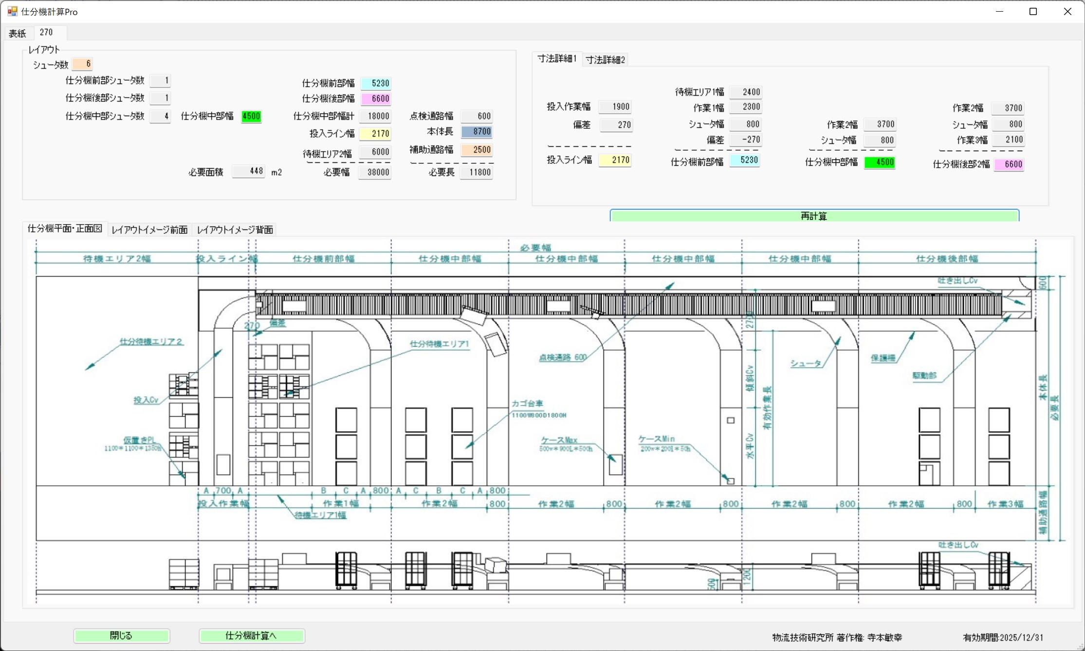Image resolution: width=1085 pixels, height=651 pixels.
Task: Switch to 寸法詳細1 tab
Action: click(557, 59)
